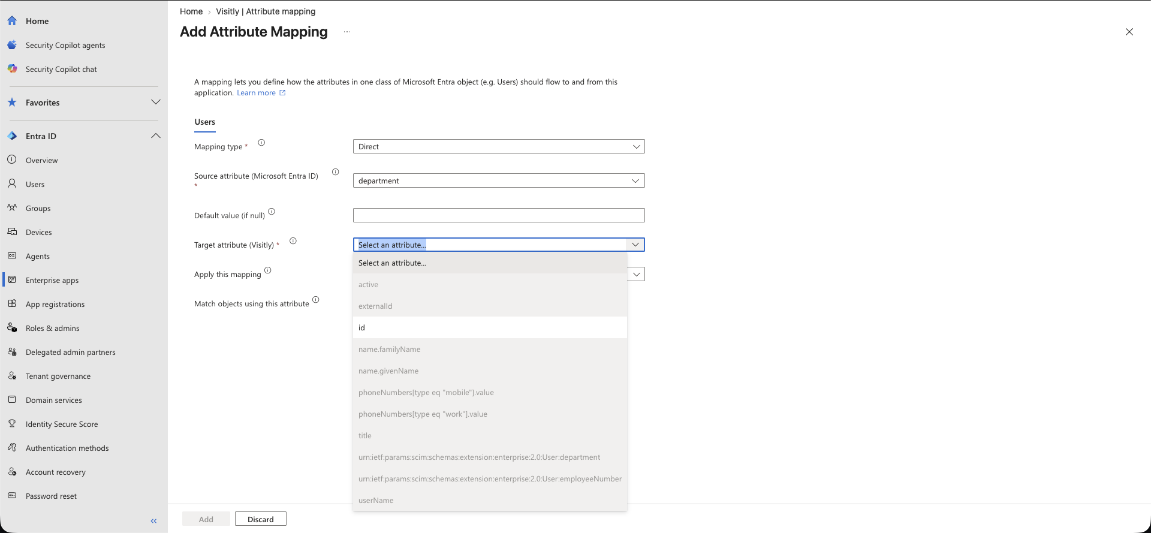Open the Overview info icon

click(12, 160)
